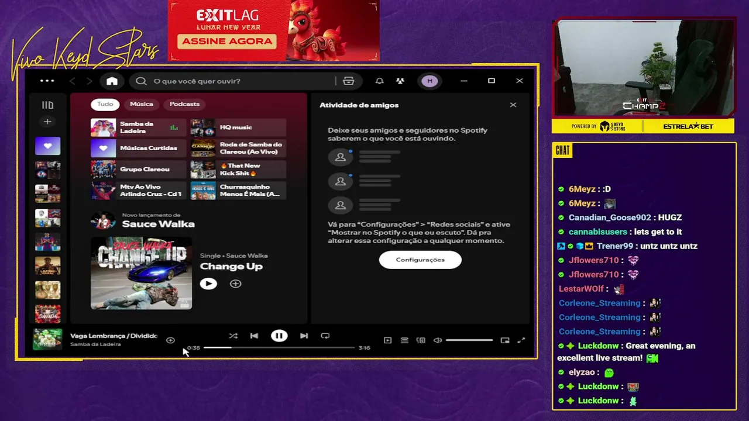The width and height of the screenshot is (749, 421).
Task: Open the friend activity icon in top bar
Action: click(x=400, y=81)
